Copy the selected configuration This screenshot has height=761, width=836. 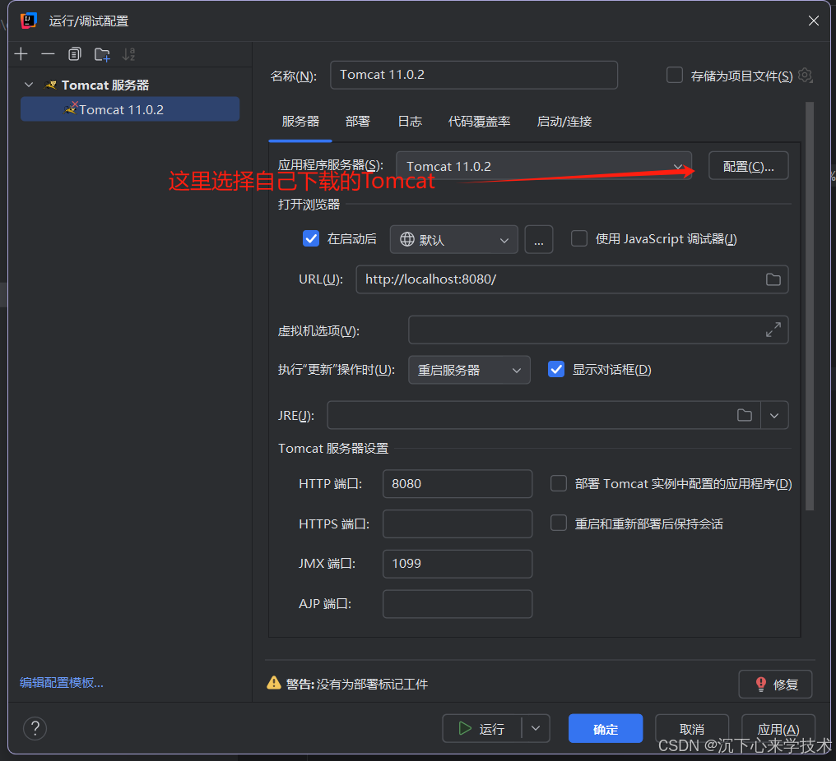pyautogui.click(x=75, y=53)
